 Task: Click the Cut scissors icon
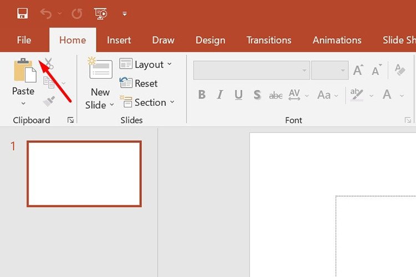pyautogui.click(x=49, y=63)
